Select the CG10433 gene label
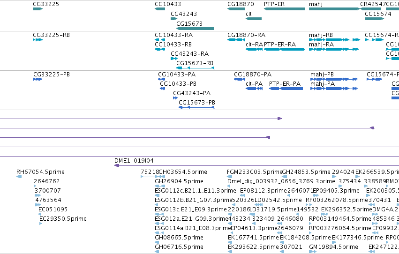Viewport: 399px width, 254px height. tap(168, 4)
